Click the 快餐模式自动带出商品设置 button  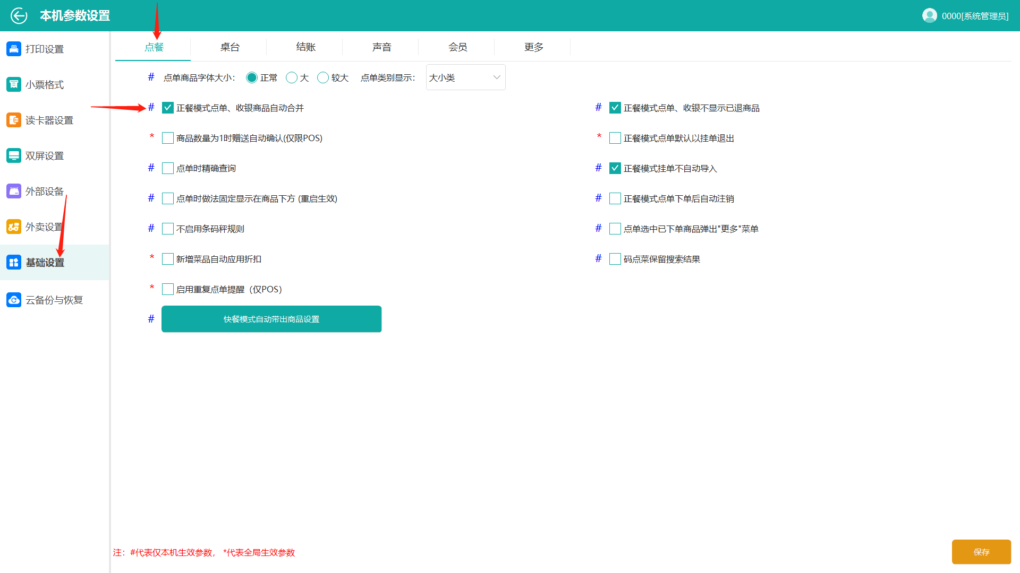click(x=271, y=319)
